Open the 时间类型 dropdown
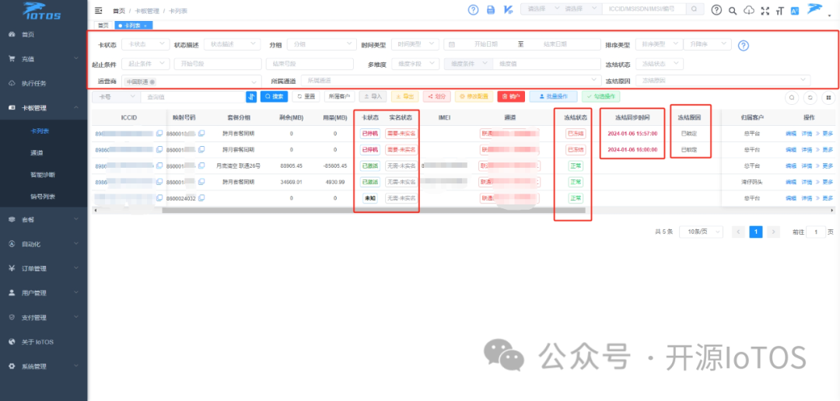The width and height of the screenshot is (840, 401). click(415, 44)
